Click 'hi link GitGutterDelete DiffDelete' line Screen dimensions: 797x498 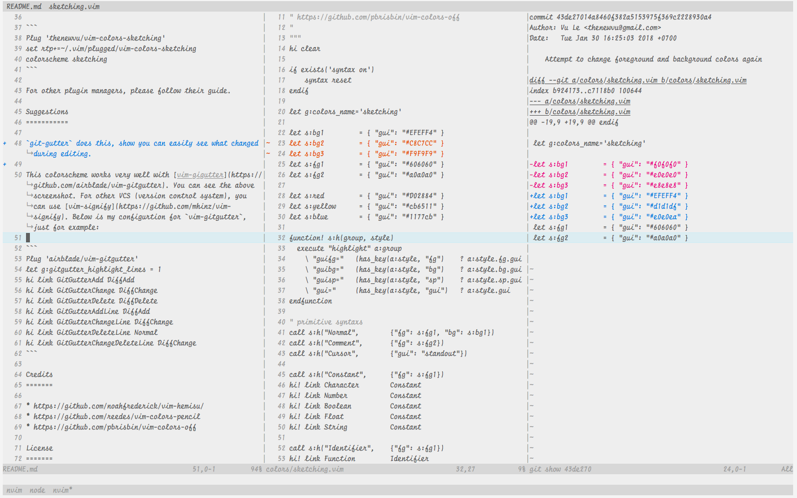click(91, 301)
